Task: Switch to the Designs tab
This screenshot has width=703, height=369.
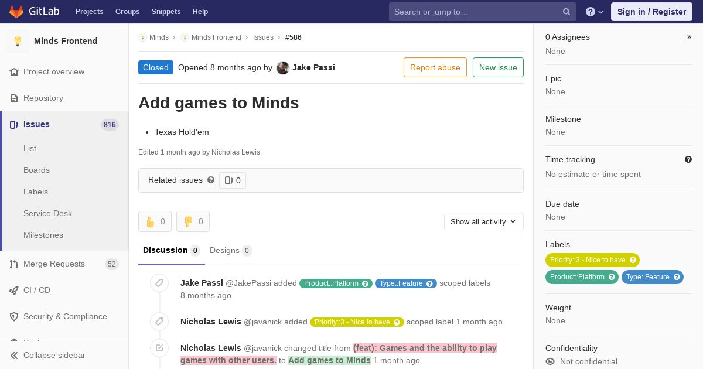Action: pos(231,251)
